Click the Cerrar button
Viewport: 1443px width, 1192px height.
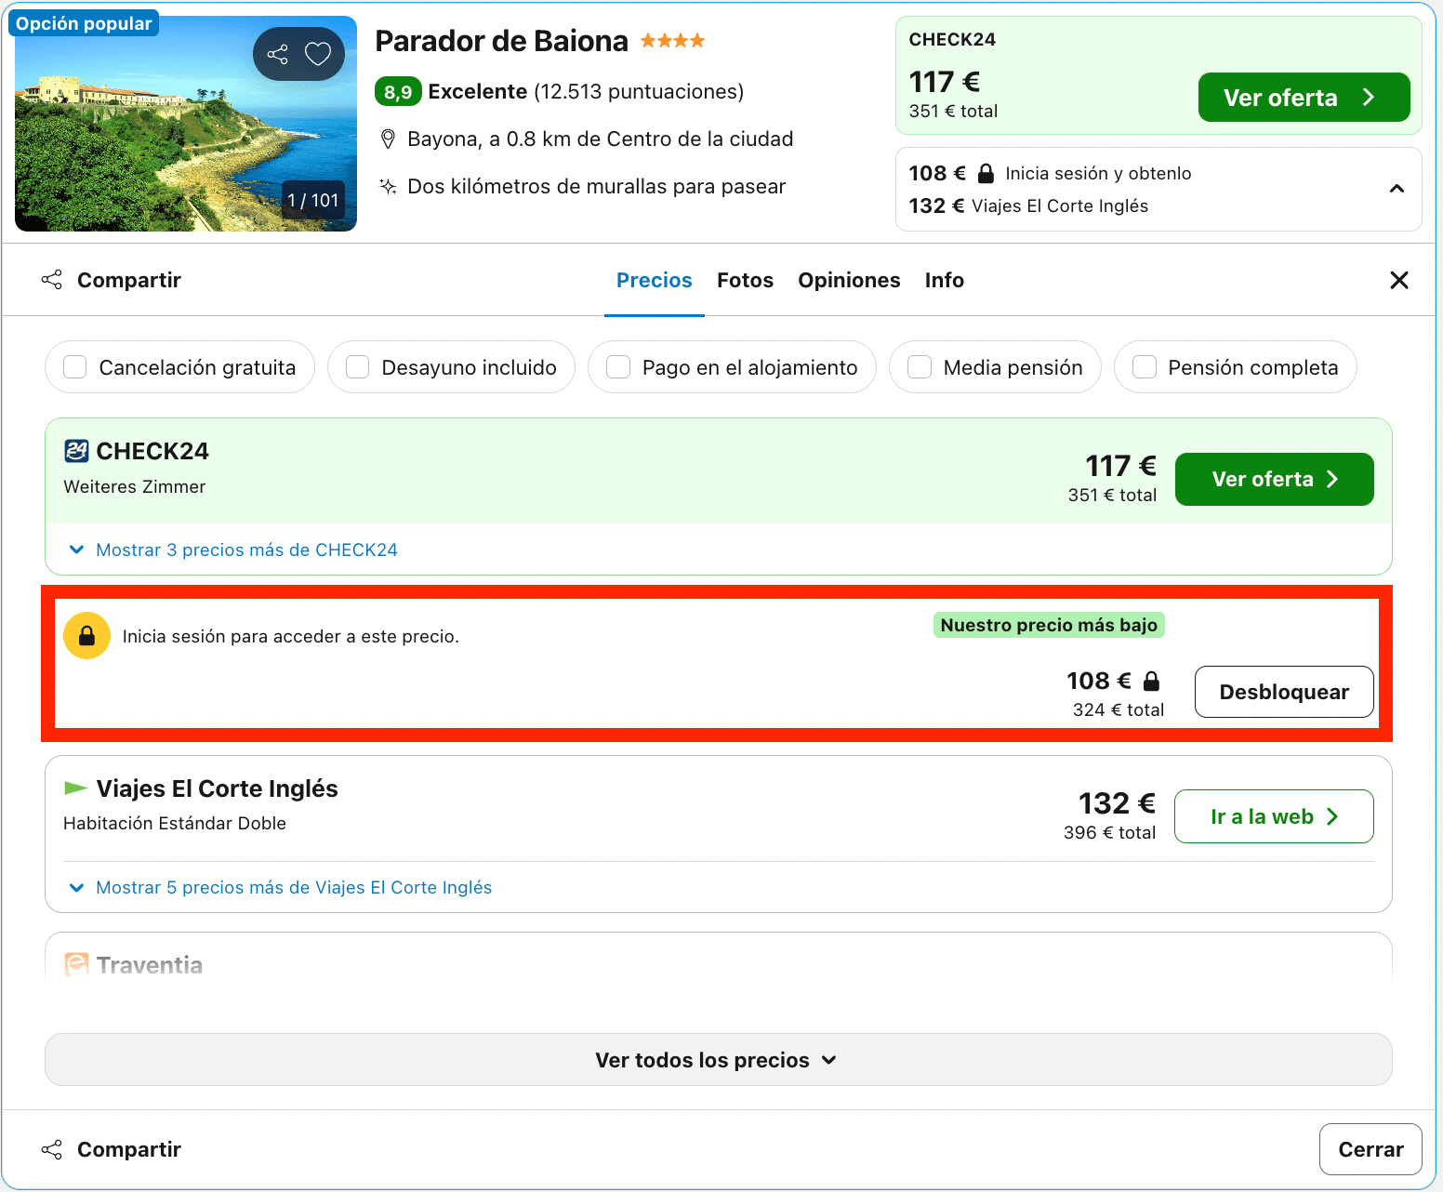pyautogui.click(x=1370, y=1149)
